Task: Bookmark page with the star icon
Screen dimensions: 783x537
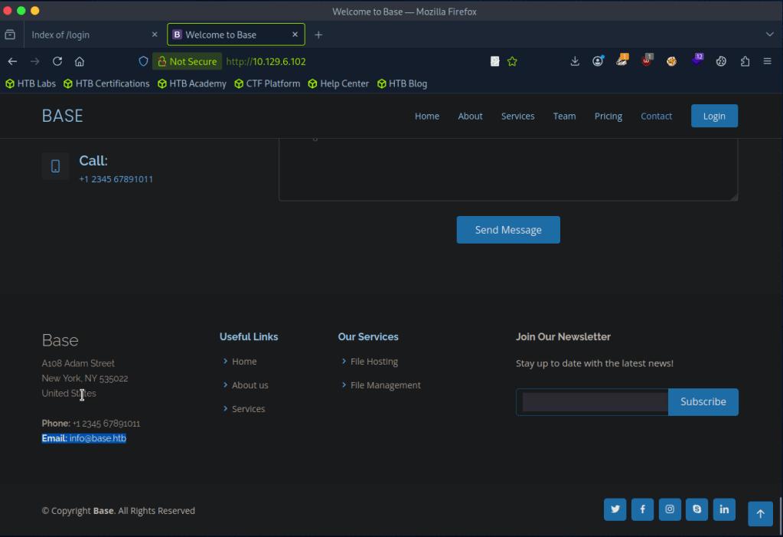Action: pyautogui.click(x=513, y=61)
